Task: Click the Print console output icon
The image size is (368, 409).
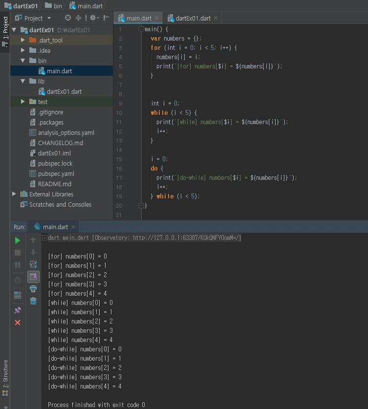Action: coord(33,289)
